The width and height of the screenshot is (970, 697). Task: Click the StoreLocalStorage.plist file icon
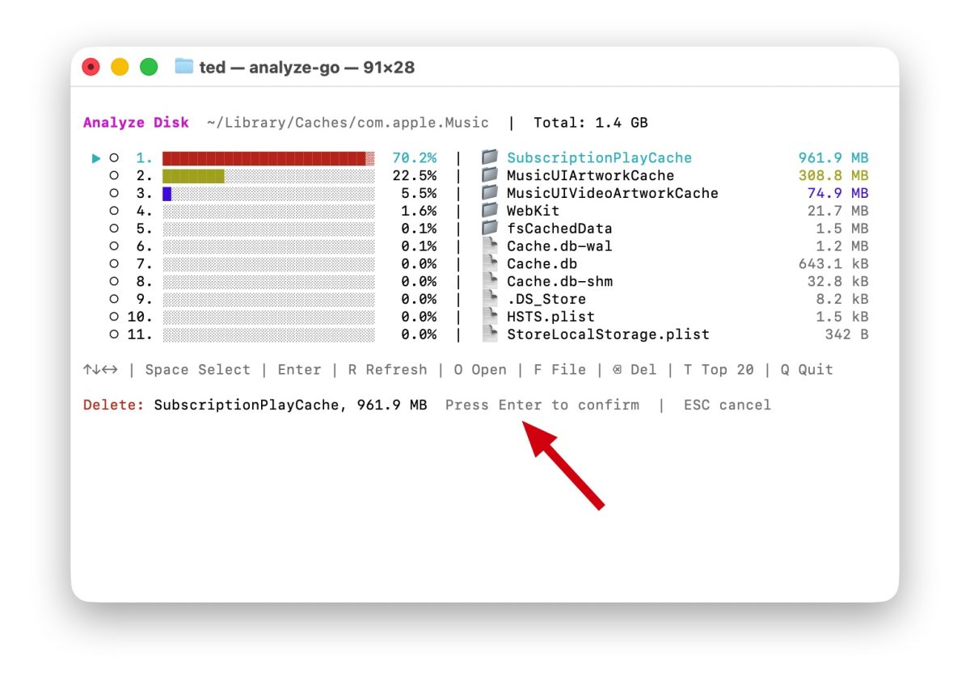point(489,334)
